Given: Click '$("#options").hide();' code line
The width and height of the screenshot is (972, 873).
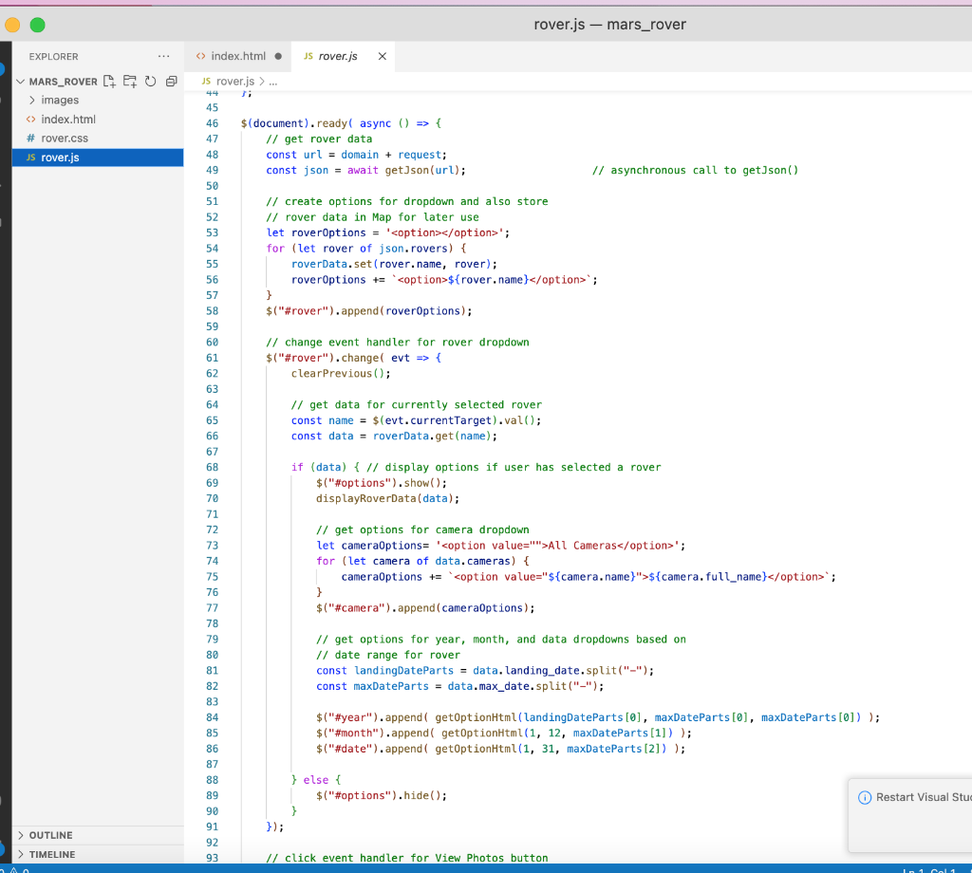Looking at the screenshot, I should click(382, 795).
